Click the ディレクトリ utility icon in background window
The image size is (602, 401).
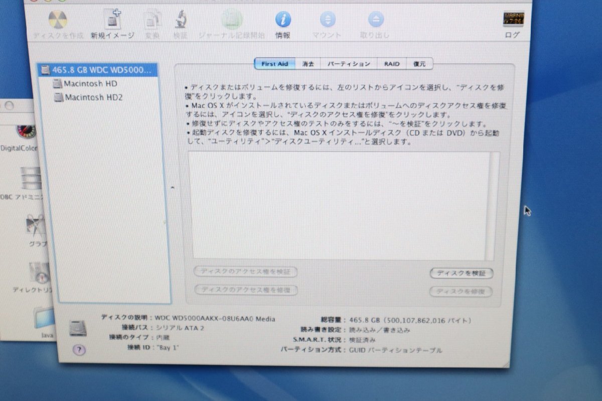39,273
